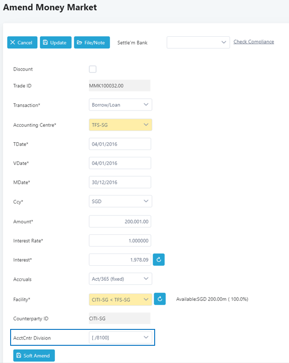Open the AcctCntr Division dropdown
The width and height of the screenshot is (289, 363).
pos(121,337)
